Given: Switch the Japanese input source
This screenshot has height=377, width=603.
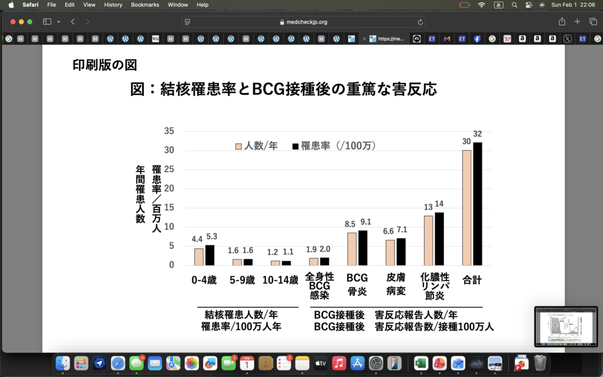Looking at the screenshot, I should [498, 5].
